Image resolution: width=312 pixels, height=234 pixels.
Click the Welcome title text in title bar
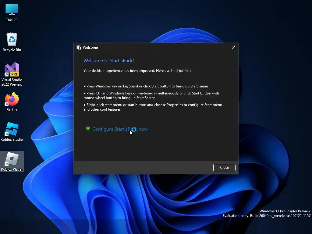click(x=90, y=48)
